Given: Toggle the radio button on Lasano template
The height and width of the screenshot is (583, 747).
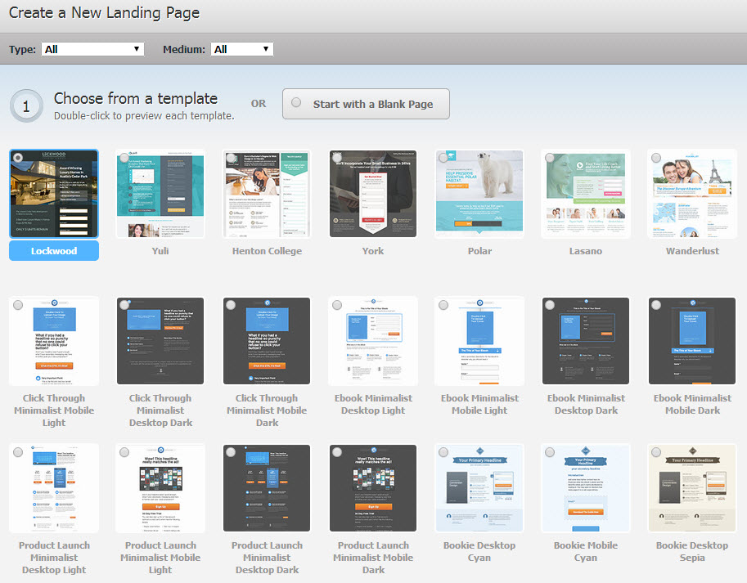Looking at the screenshot, I should [550, 158].
